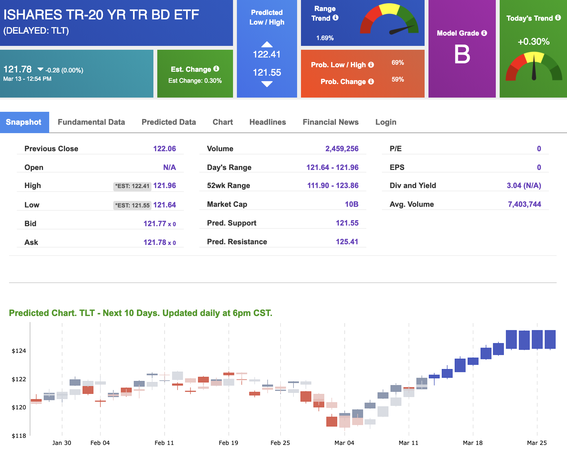This screenshot has width=567, height=453.
Task: Click the Model Grade letter B
Action: [x=462, y=54]
